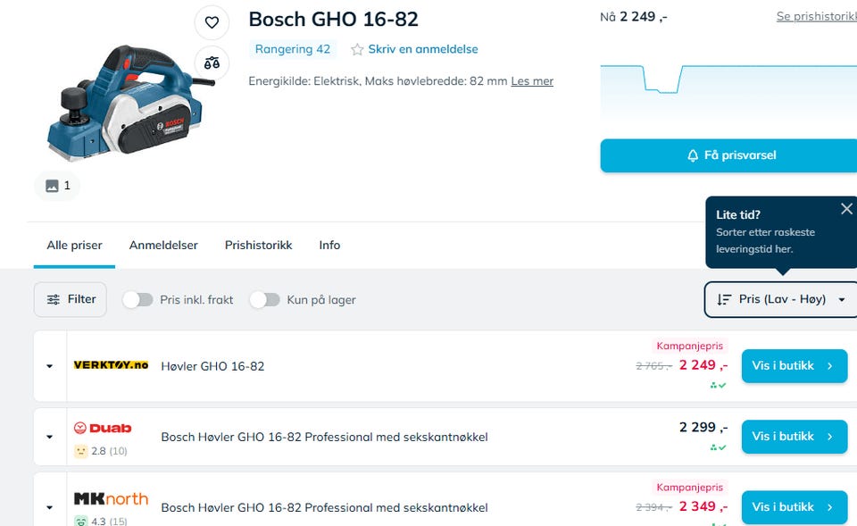This screenshot has width=857, height=526.
Task: Enable 'Kun på lager' toggle
Action: [x=264, y=300]
